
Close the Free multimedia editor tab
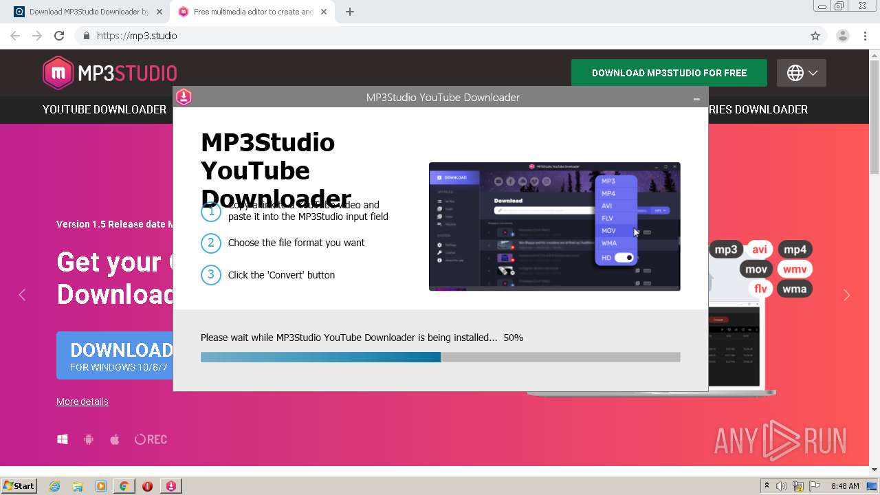pos(324,12)
